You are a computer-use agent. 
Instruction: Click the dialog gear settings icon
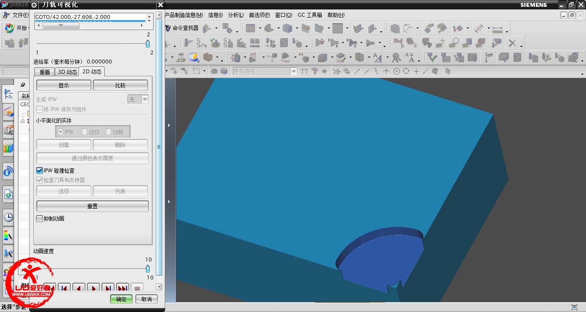pyautogui.click(x=34, y=5)
